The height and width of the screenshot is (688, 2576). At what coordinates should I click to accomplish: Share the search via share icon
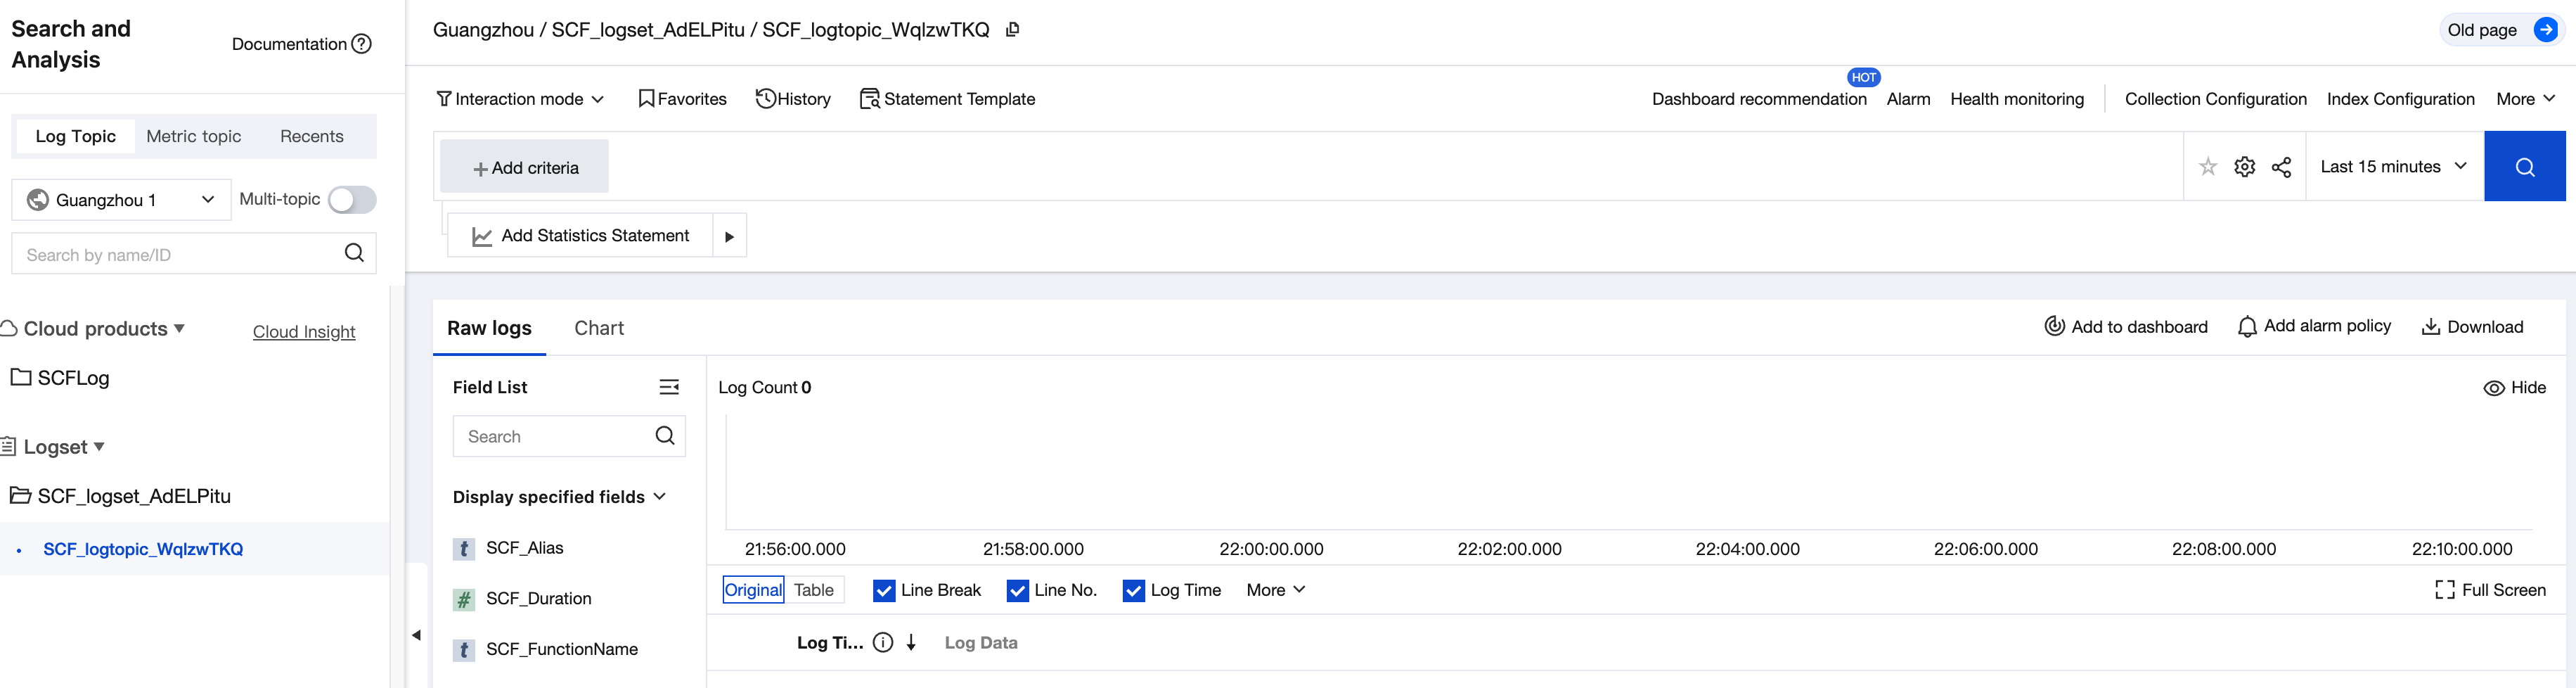pyautogui.click(x=2281, y=167)
